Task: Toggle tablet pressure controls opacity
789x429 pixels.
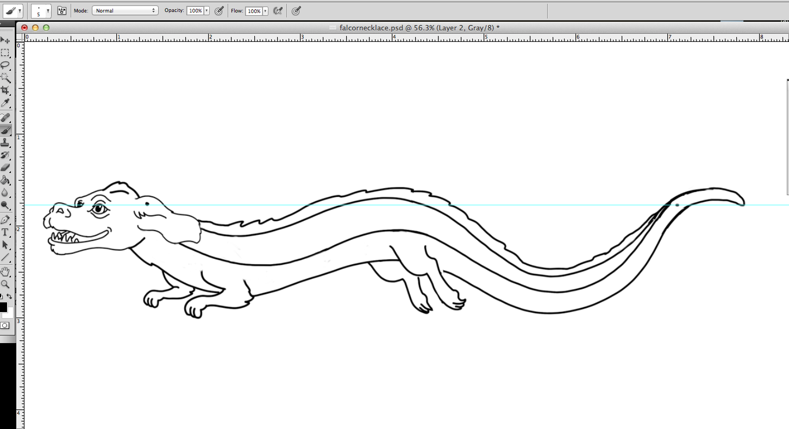Action: click(x=219, y=10)
